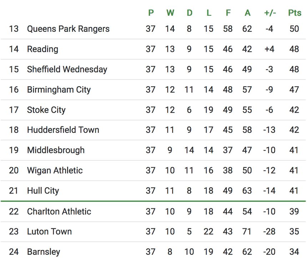Open Stoke City team details
The image size is (307, 262).
coord(46,110)
